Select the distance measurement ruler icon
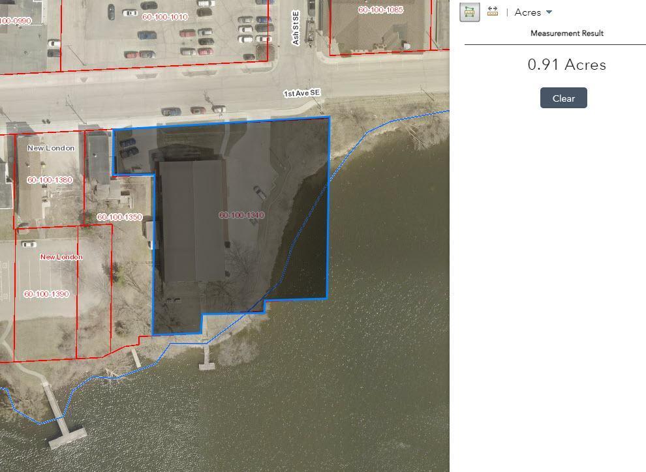646x472 pixels. pyautogui.click(x=492, y=11)
